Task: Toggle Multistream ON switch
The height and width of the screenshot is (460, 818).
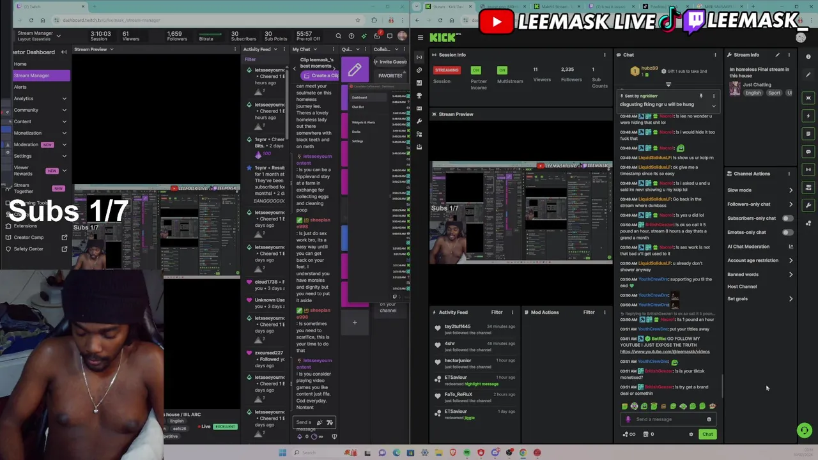Action: pos(502,70)
